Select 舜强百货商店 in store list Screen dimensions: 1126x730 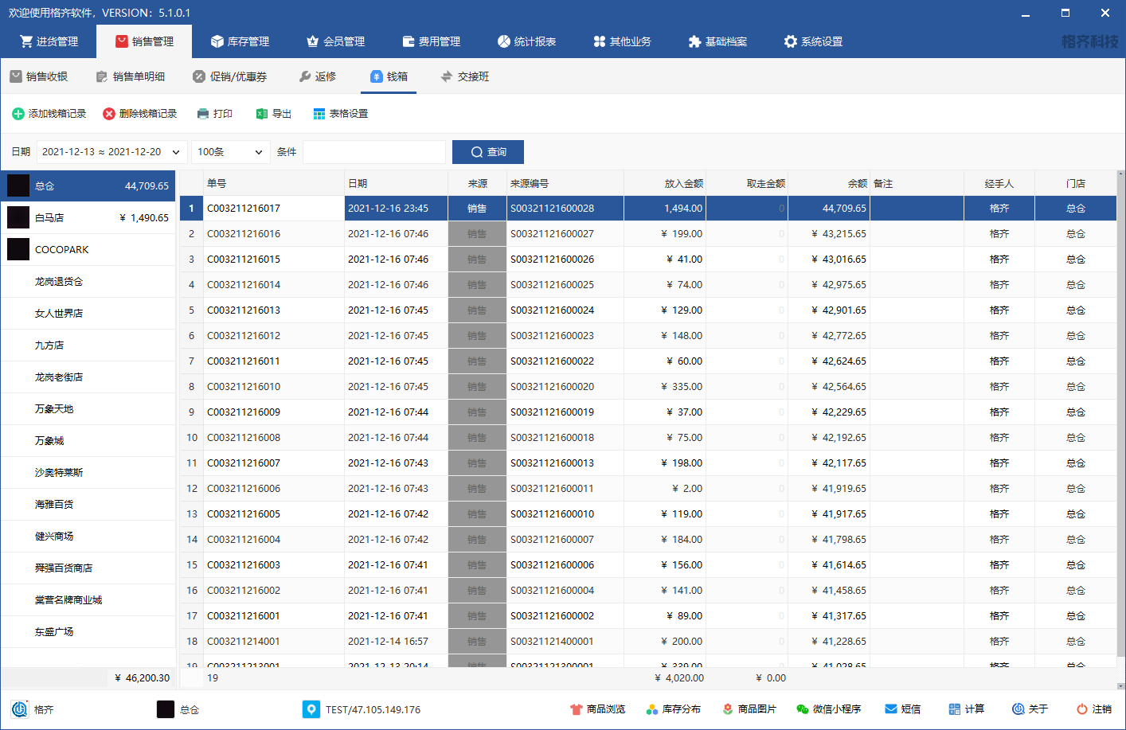pos(88,568)
